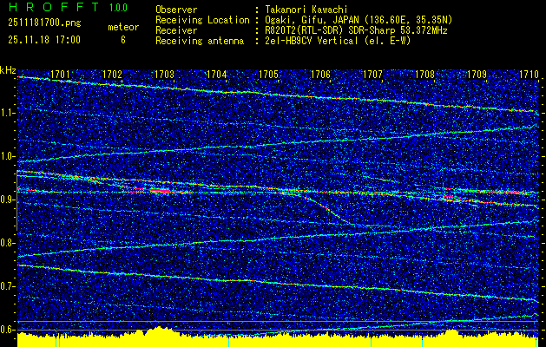Click the HROFFT 1.0.0 title text
The width and height of the screenshot is (546, 347).
tap(68, 7)
